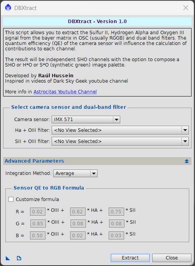Click the Close button
195x266 pixels.
click(172, 258)
